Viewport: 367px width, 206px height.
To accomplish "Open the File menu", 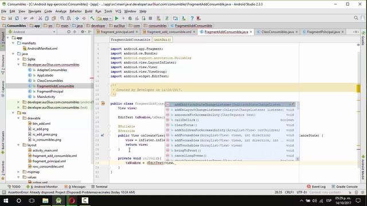I will [x=4, y=11].
